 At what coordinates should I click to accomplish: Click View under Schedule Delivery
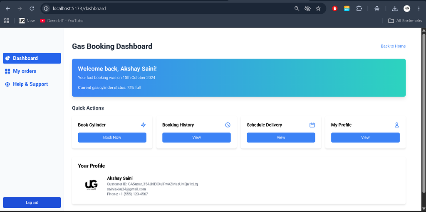[x=281, y=137]
